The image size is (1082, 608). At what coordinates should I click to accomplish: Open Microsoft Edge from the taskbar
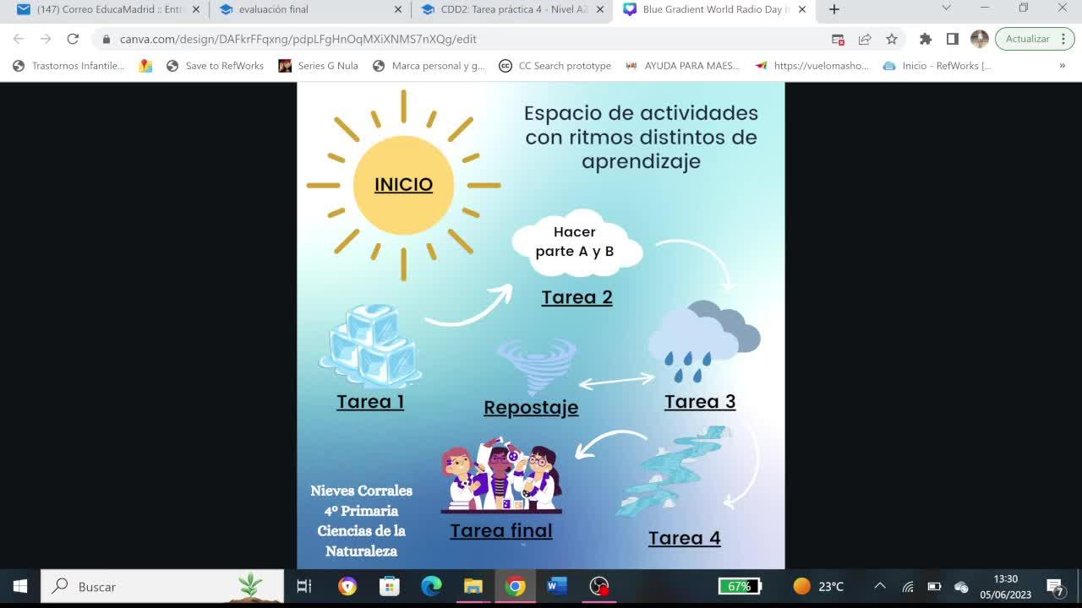(x=431, y=586)
